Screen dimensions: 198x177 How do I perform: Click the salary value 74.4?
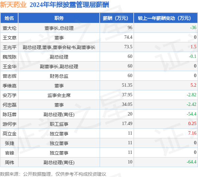(128, 37)
